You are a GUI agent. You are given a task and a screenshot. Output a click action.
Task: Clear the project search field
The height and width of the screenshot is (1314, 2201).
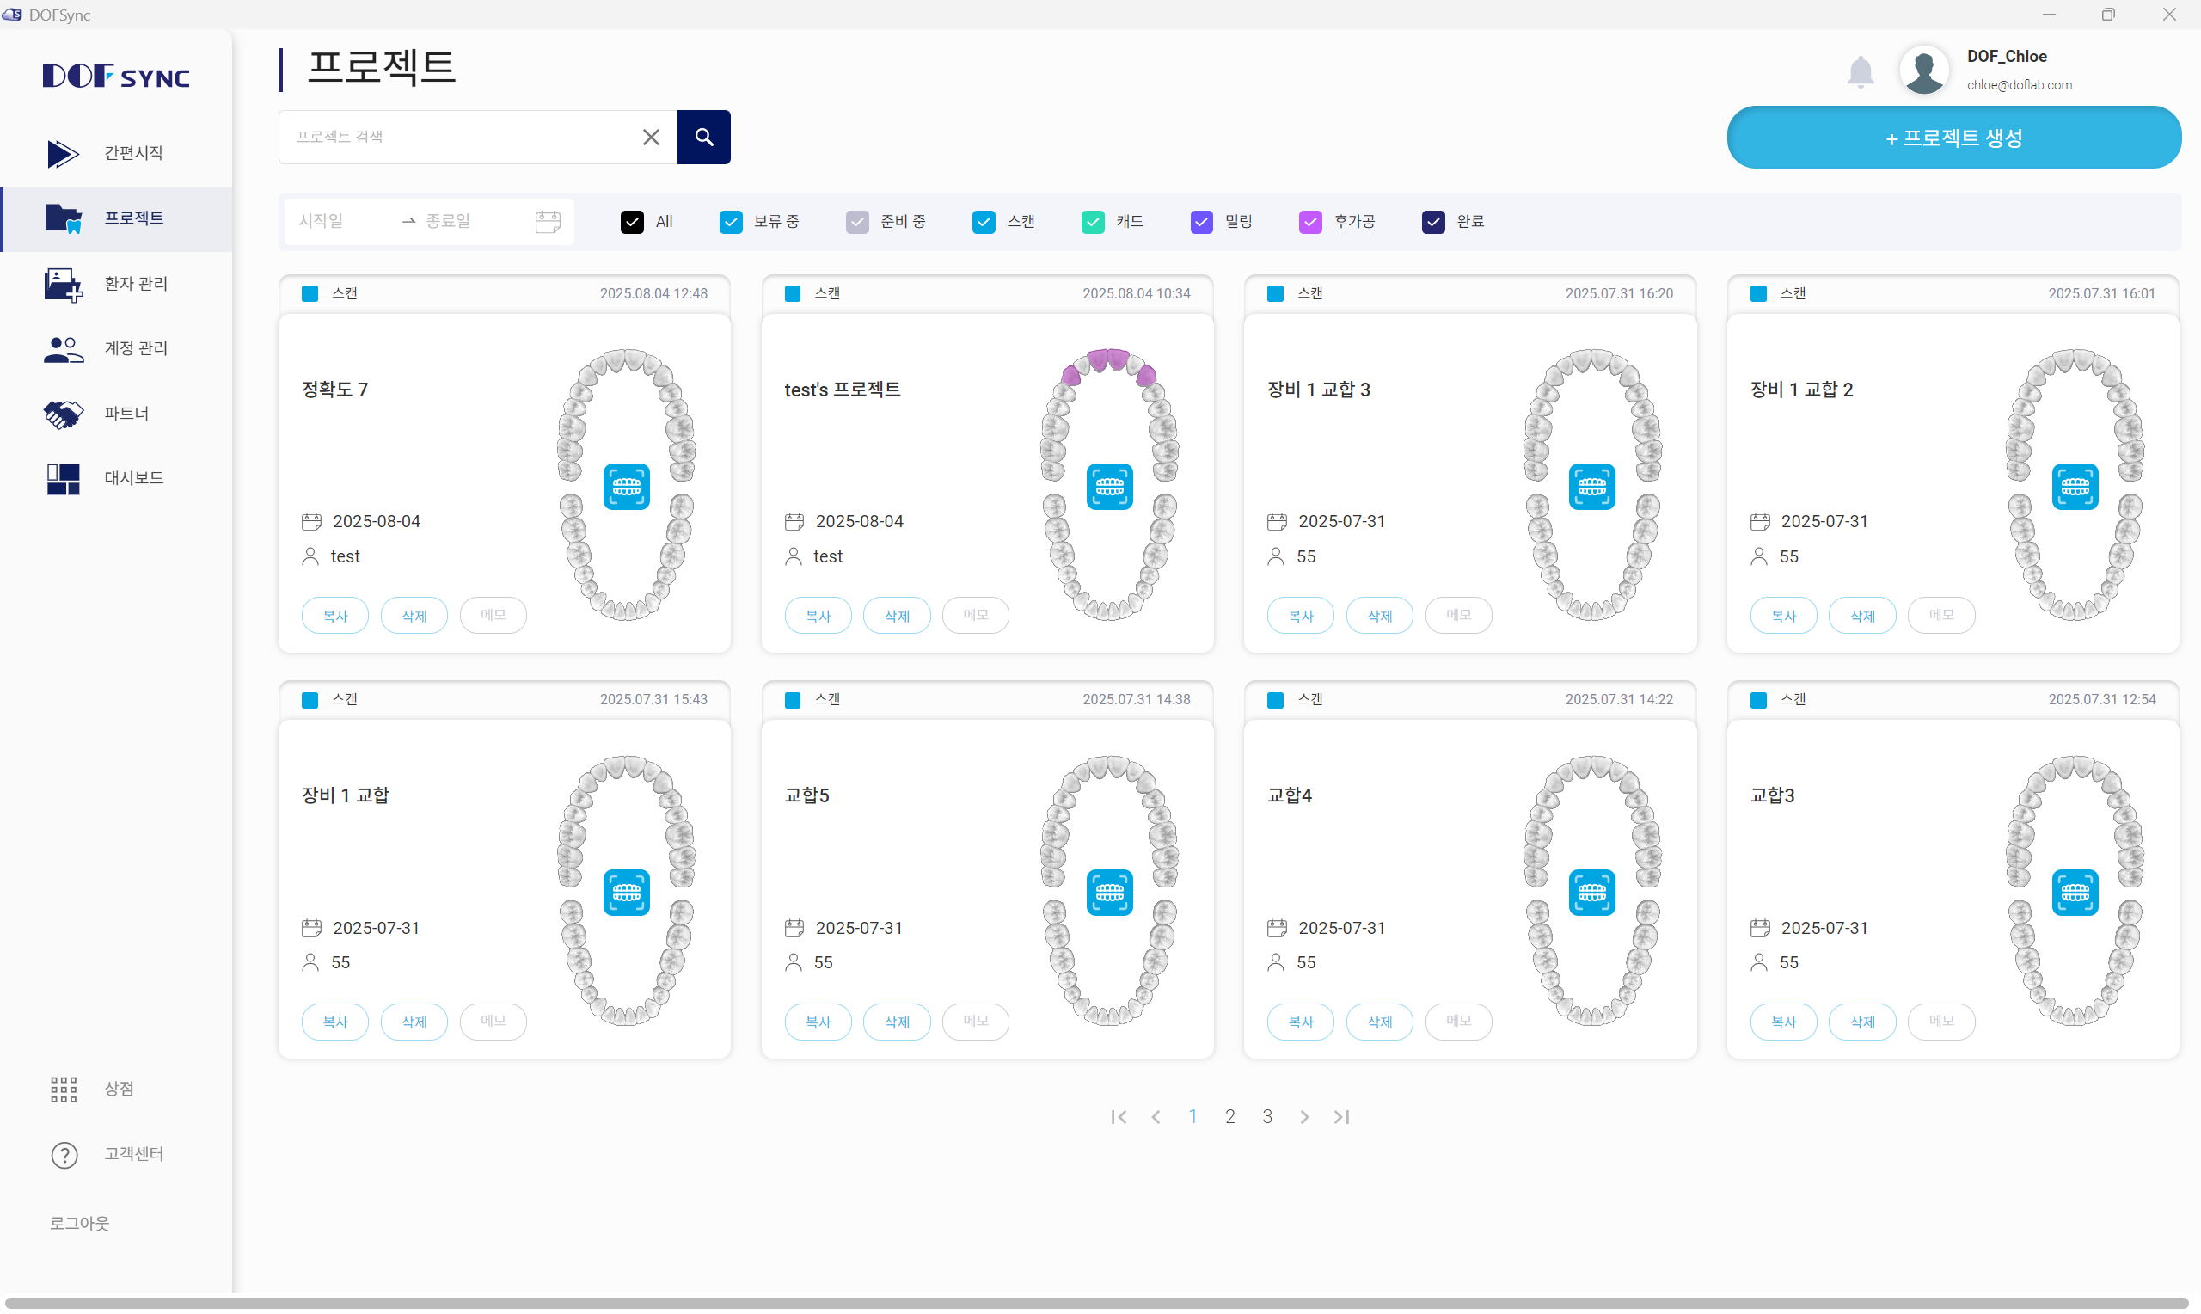coord(651,138)
